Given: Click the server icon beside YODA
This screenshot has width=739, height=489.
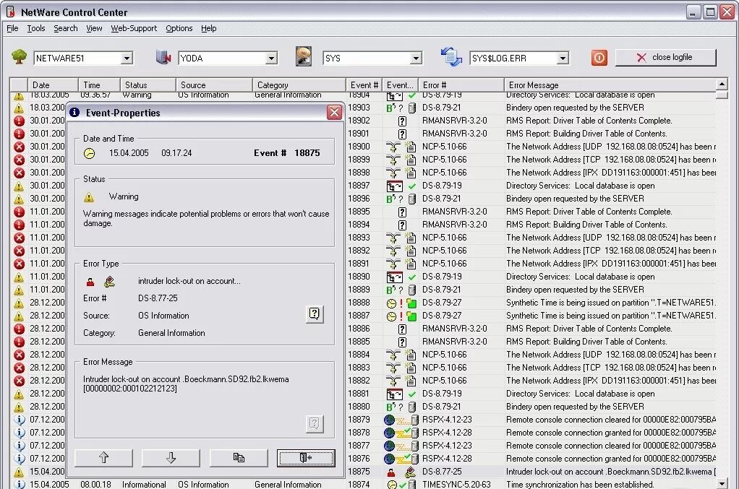Looking at the screenshot, I should [x=163, y=57].
